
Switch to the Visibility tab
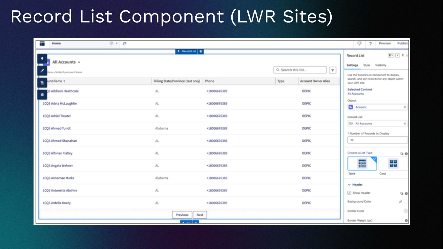point(381,65)
